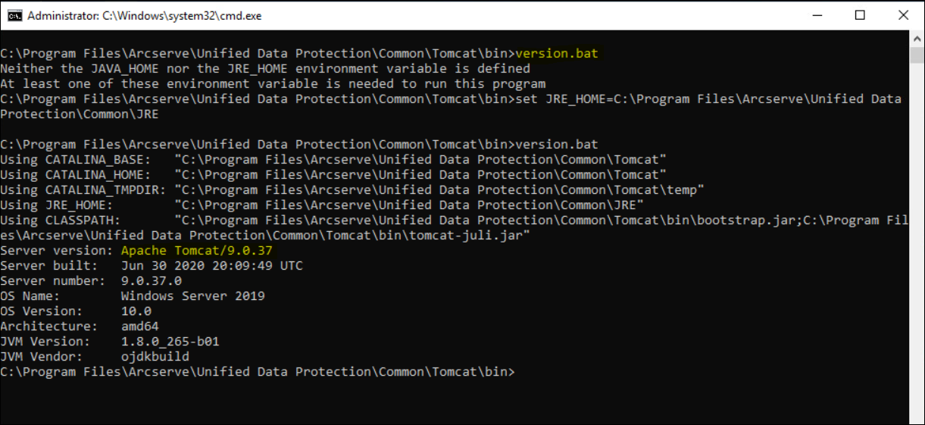This screenshot has height=425, width=925.
Task: Click the JVM Vendor ojdkbuild line
Action: (95, 357)
